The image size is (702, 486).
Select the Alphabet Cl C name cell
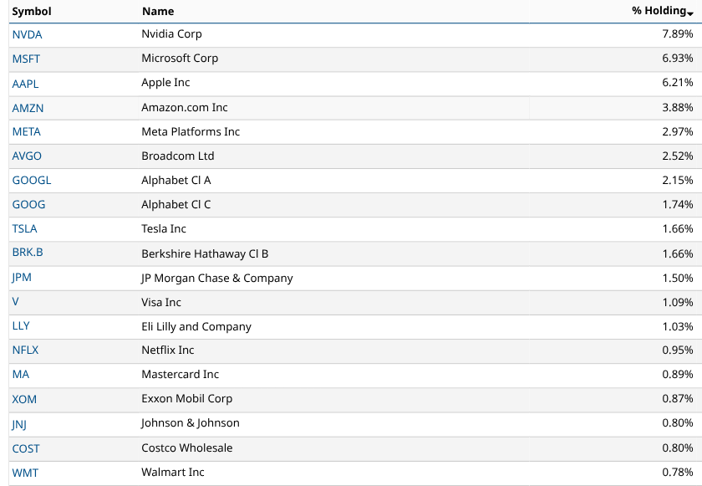[333, 204]
